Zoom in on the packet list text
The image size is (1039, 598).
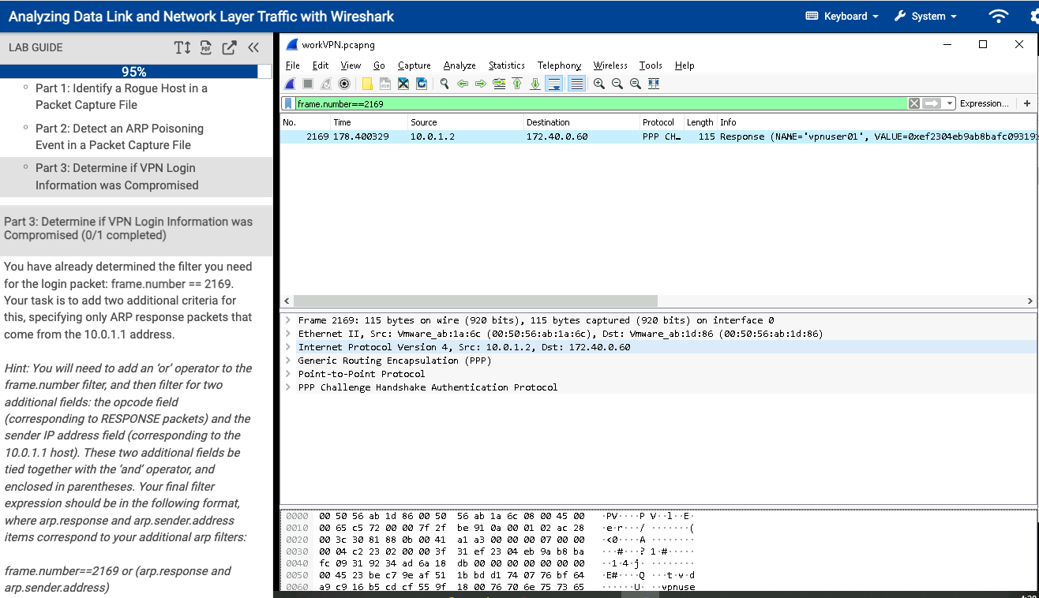point(599,83)
